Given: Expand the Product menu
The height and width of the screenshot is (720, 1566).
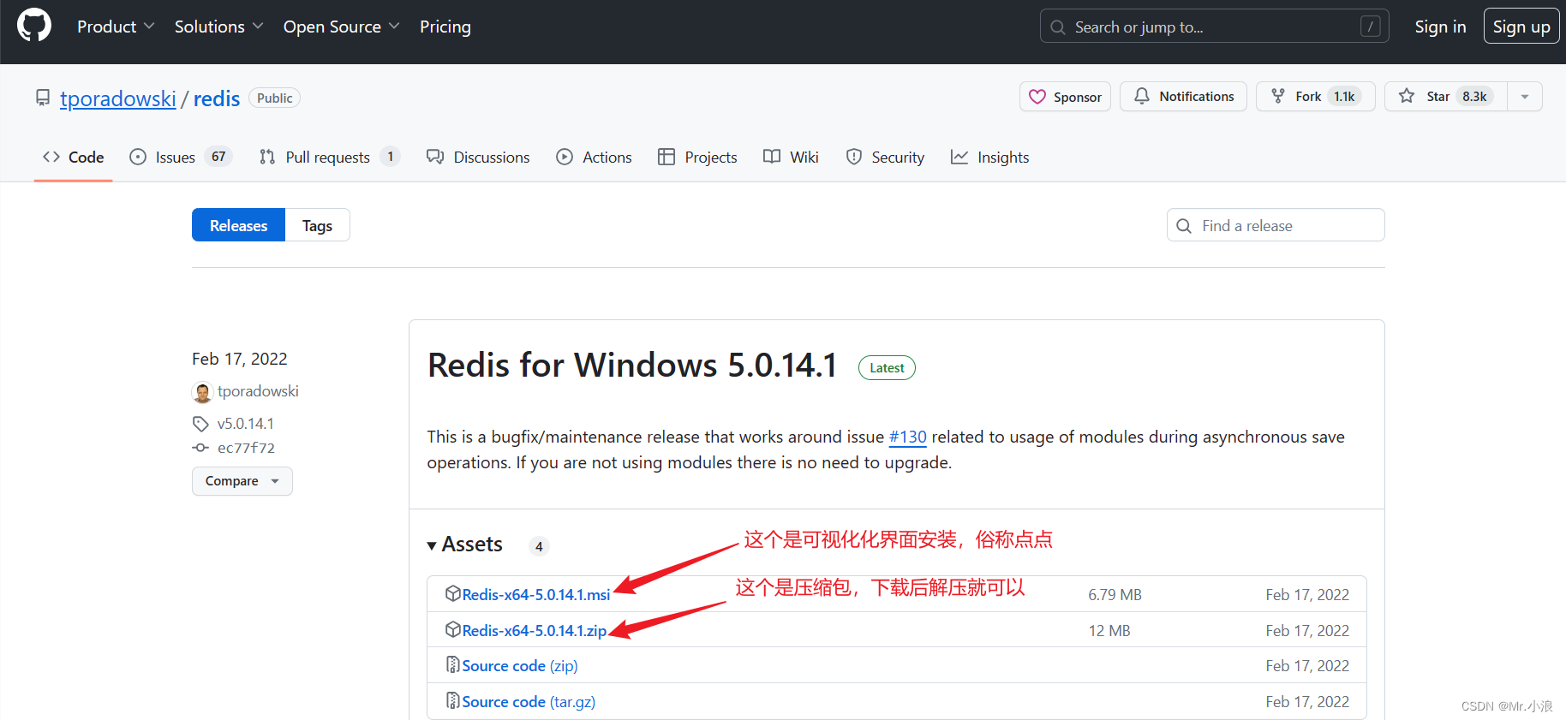Looking at the screenshot, I should pyautogui.click(x=116, y=27).
